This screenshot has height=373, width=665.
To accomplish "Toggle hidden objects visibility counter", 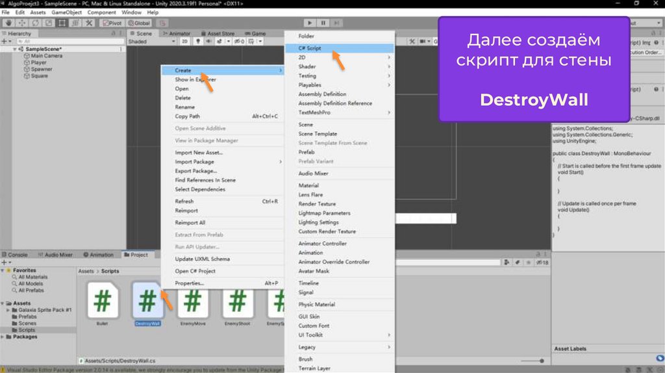I will [239, 42].
